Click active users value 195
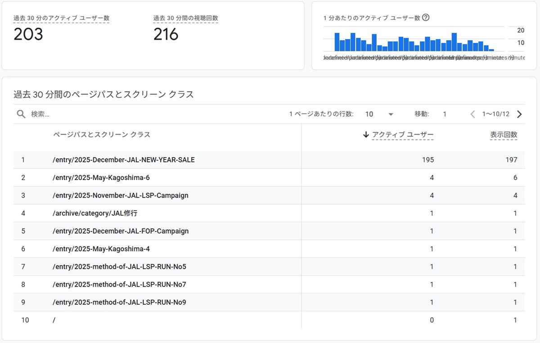 pos(428,160)
